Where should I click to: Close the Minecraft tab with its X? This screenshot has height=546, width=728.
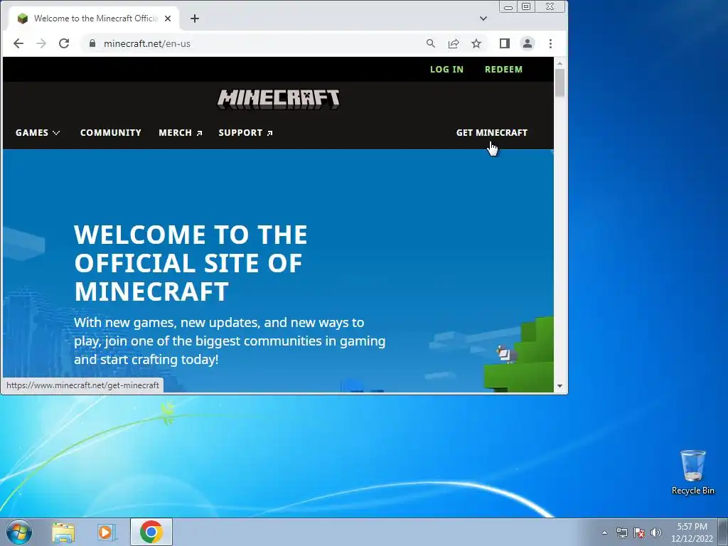tap(168, 18)
